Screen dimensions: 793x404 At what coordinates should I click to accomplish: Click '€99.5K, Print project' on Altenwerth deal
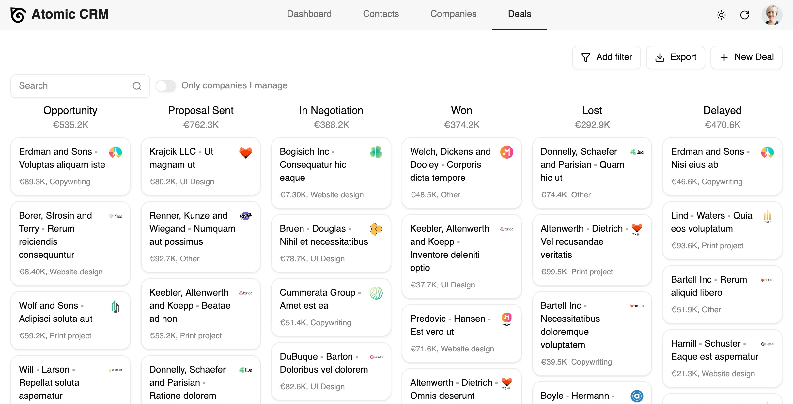pos(577,272)
